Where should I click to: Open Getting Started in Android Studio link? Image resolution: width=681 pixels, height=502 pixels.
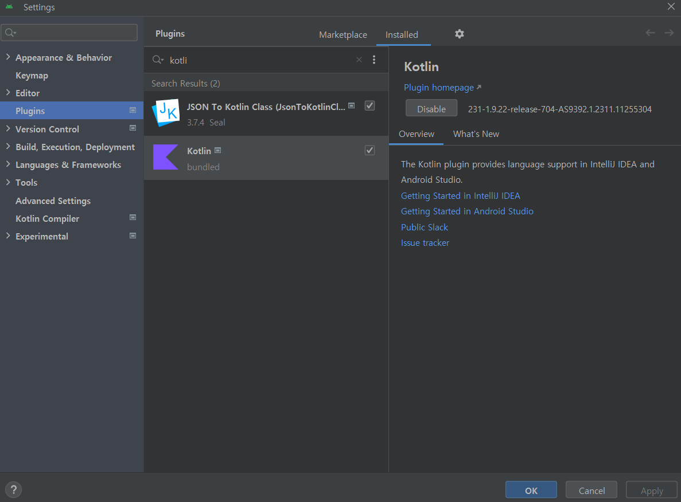pyautogui.click(x=467, y=211)
